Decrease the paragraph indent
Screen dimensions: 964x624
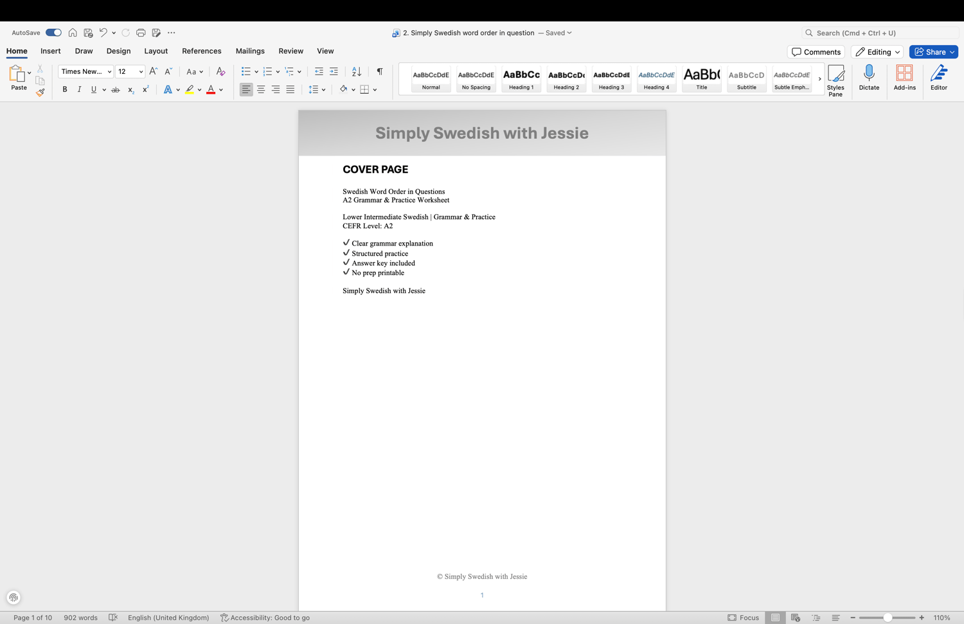coord(319,71)
